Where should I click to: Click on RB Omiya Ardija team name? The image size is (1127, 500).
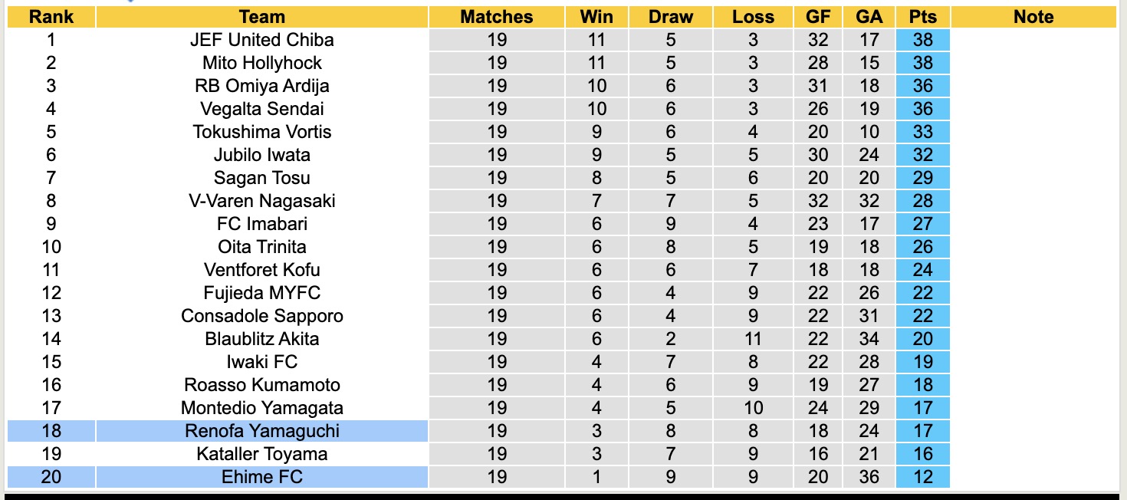(x=261, y=86)
